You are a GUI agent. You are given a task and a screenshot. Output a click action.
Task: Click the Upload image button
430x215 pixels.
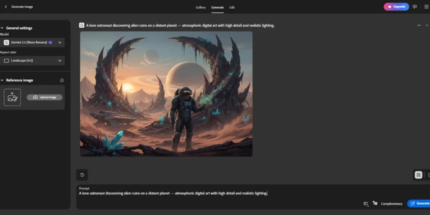45,97
